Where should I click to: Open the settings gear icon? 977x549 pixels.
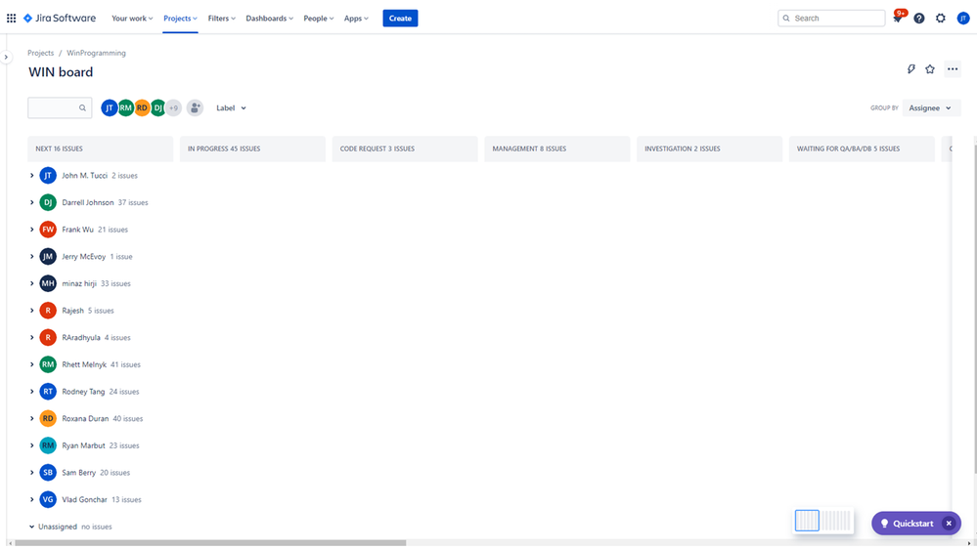[941, 18]
